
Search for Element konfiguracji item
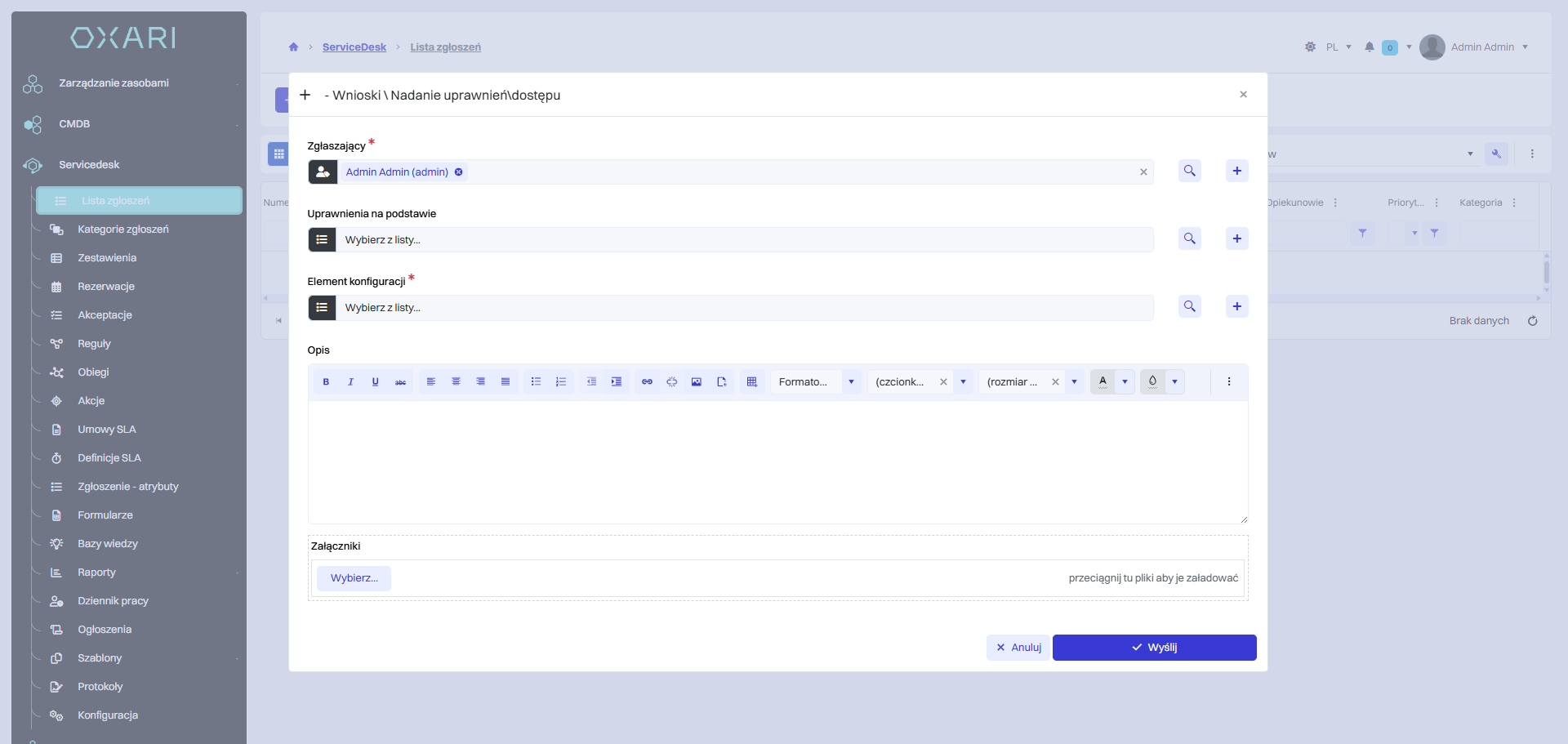[1190, 307]
